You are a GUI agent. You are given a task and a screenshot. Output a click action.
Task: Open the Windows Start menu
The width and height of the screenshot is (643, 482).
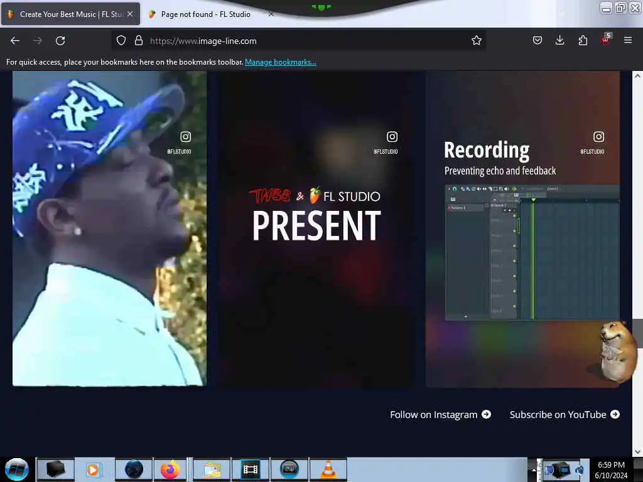click(x=17, y=469)
